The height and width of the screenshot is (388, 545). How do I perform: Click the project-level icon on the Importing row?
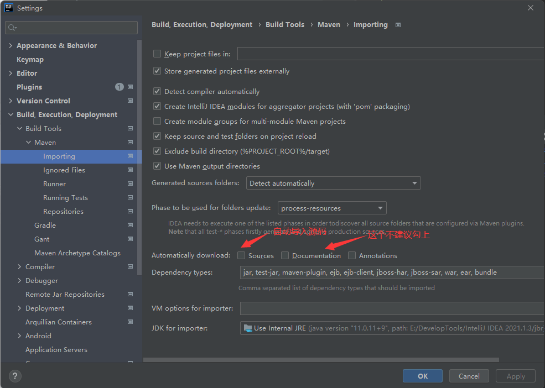131,156
